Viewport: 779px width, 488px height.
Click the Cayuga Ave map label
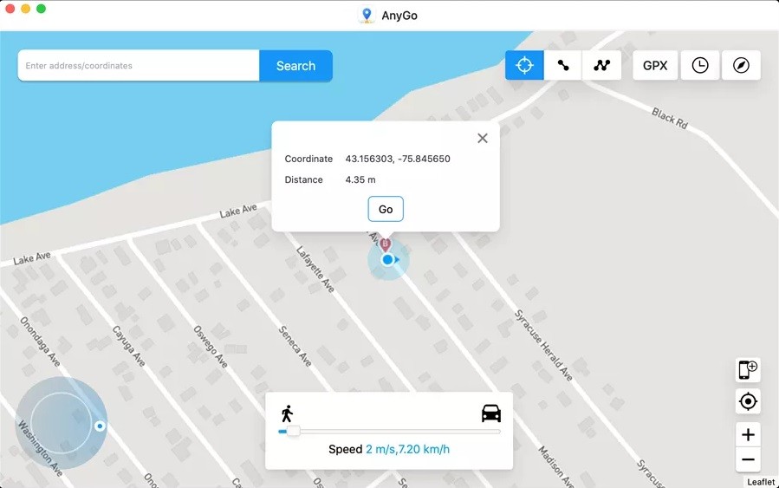click(128, 346)
